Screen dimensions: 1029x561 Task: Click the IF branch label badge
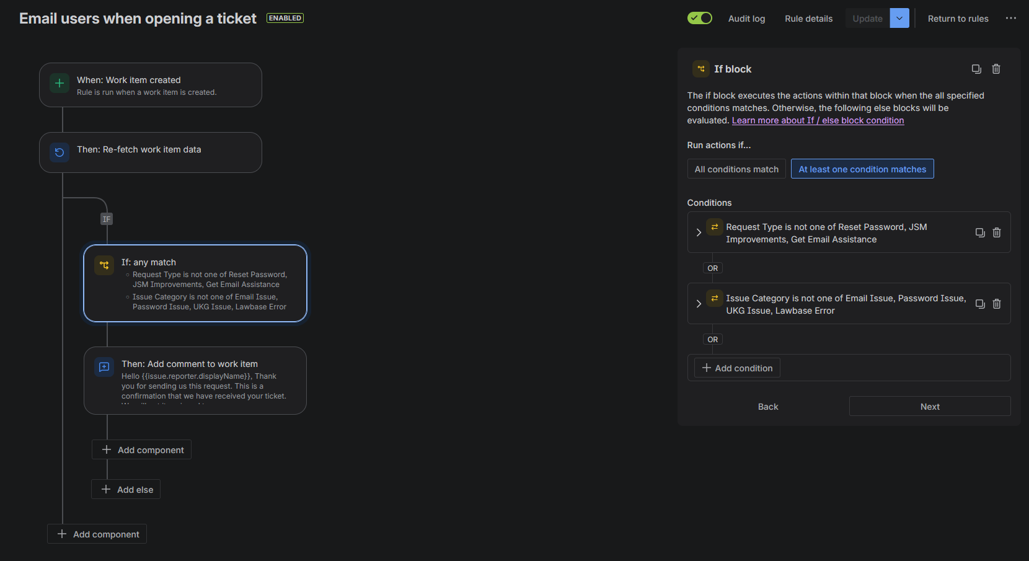tap(107, 219)
